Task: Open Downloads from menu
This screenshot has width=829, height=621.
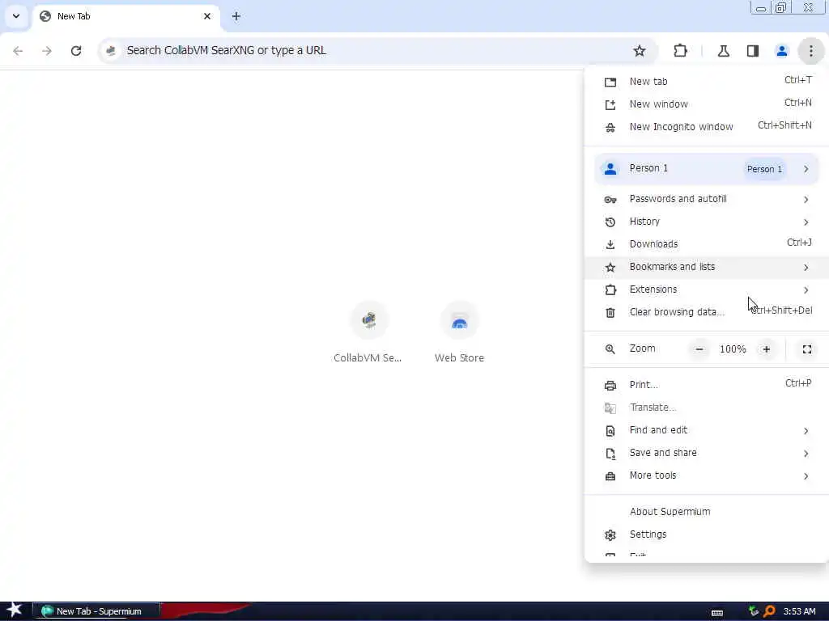Action: (706, 244)
